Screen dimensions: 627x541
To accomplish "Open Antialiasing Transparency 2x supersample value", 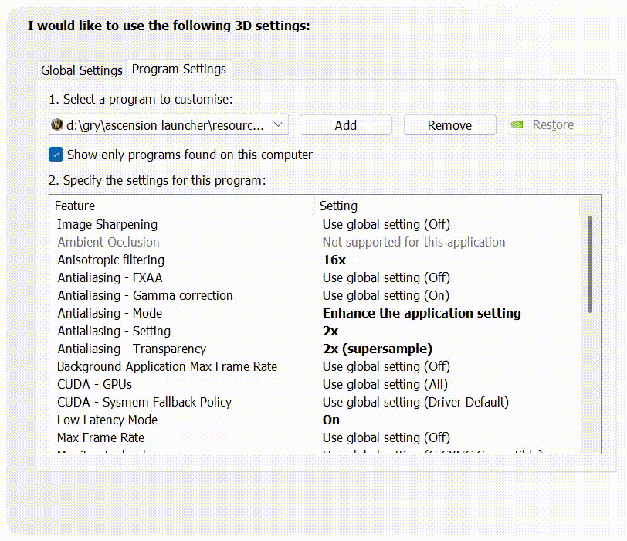I will (x=378, y=349).
